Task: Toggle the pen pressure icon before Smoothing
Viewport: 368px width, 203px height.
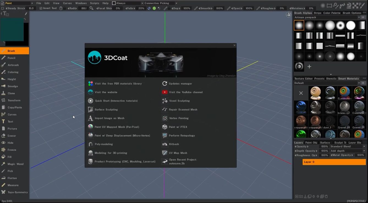Action: point(196,8)
